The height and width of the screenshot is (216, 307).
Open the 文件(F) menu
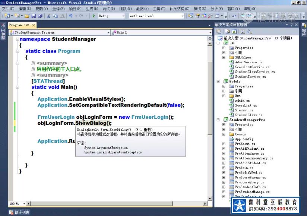click(x=8, y=9)
